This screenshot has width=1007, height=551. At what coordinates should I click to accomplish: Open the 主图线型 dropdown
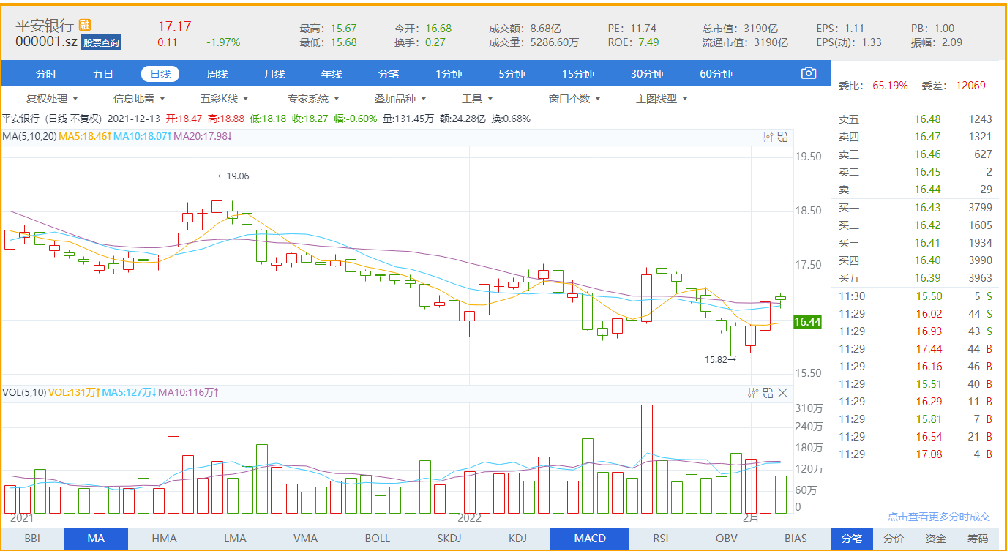(x=662, y=99)
